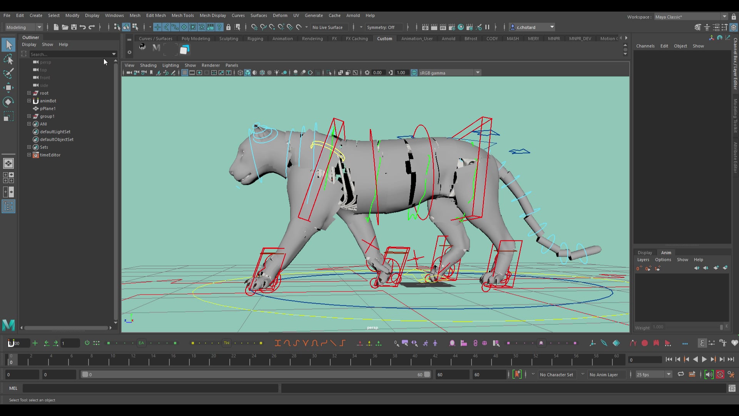Viewport: 739px width, 416px height.
Task: Click the shelf settings gear icon
Action: click(x=129, y=52)
